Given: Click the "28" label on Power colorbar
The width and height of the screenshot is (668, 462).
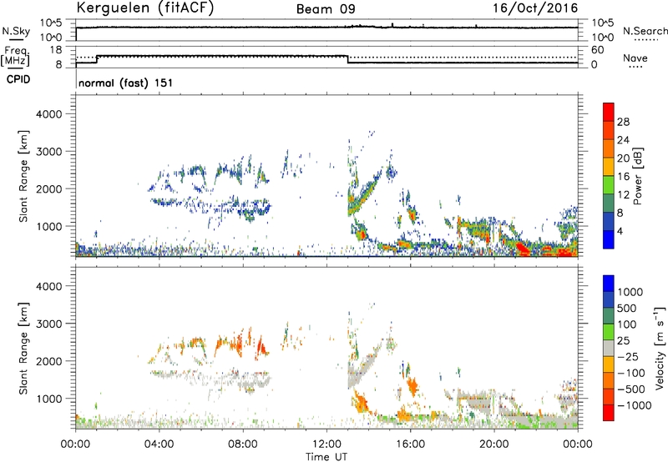Looking at the screenshot, I should click(623, 122).
